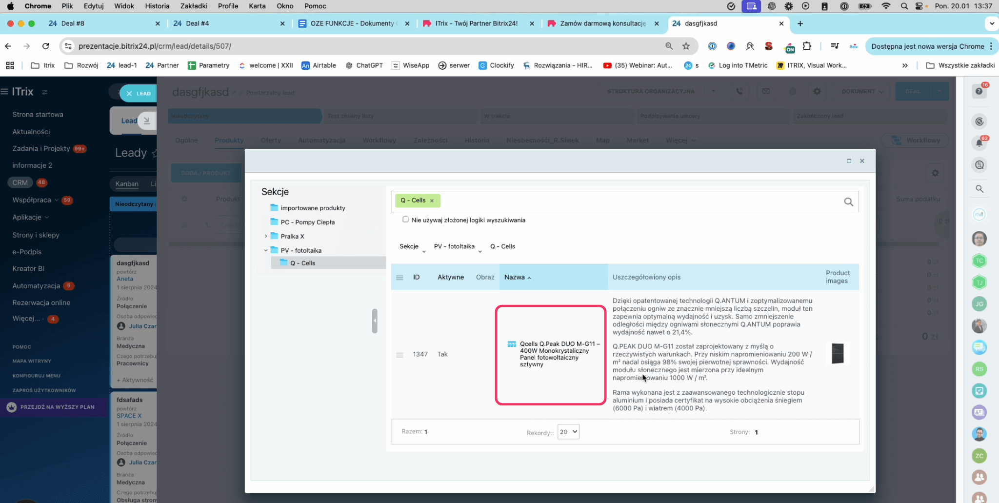The image size is (999, 503).
Task: Open Historia menu in macOS menu bar
Action: (157, 6)
